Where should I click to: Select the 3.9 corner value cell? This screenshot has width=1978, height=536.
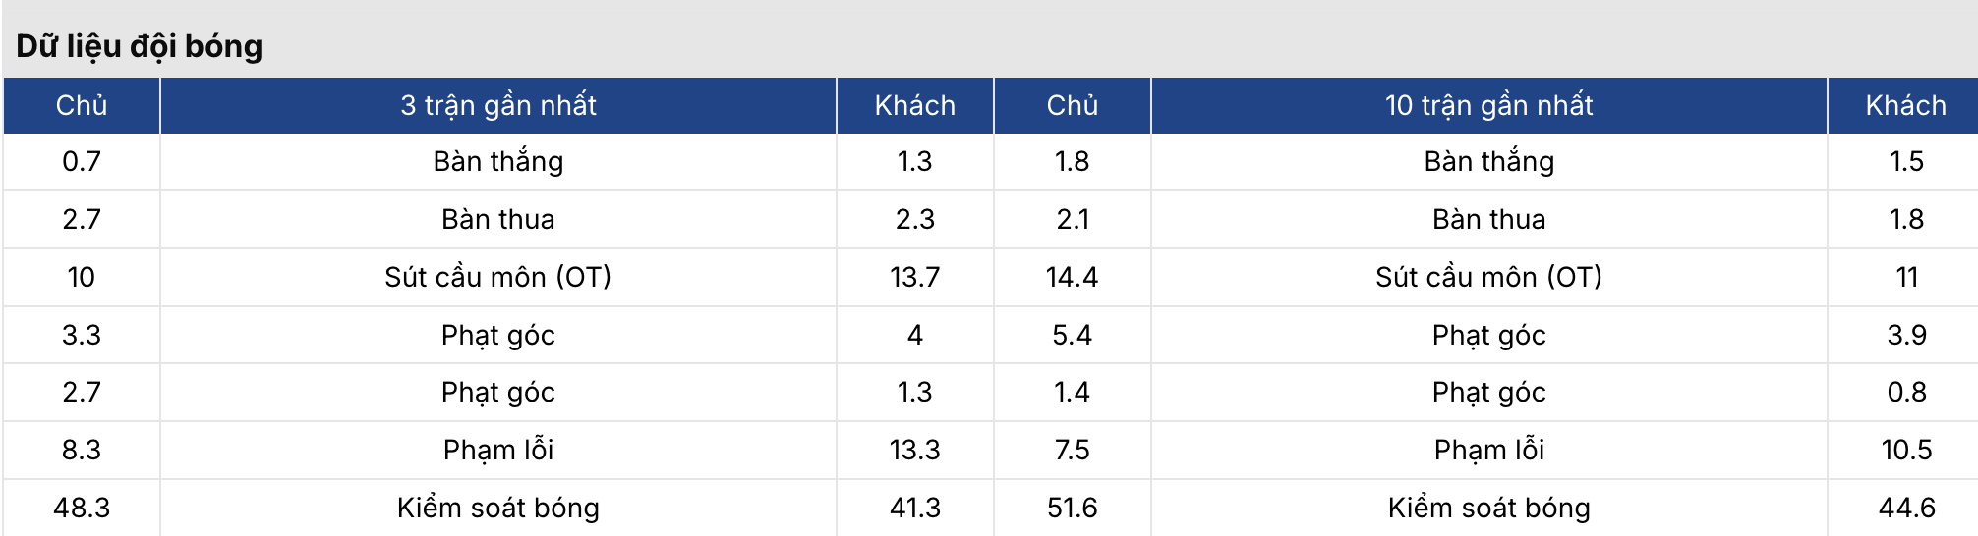click(x=1906, y=335)
